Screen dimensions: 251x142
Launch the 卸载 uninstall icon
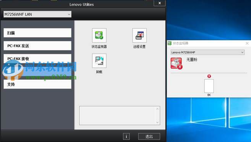(99, 61)
